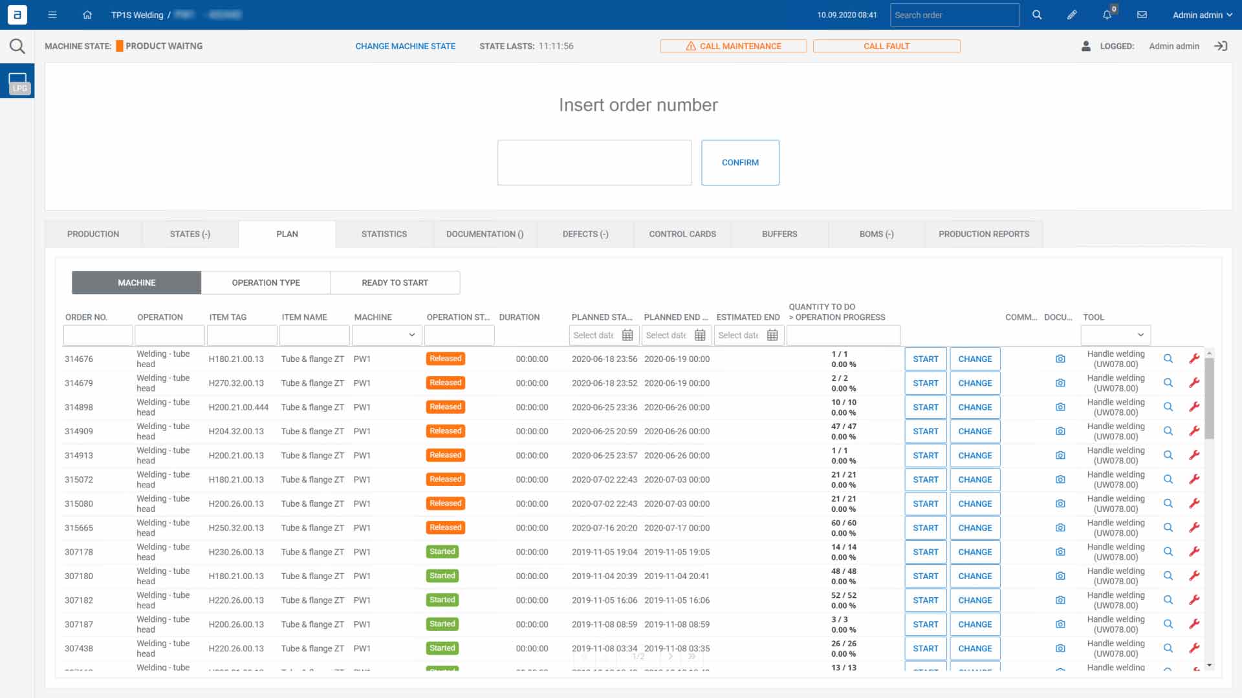Open the Admin admin user menu
1242x698 pixels.
tap(1202, 15)
